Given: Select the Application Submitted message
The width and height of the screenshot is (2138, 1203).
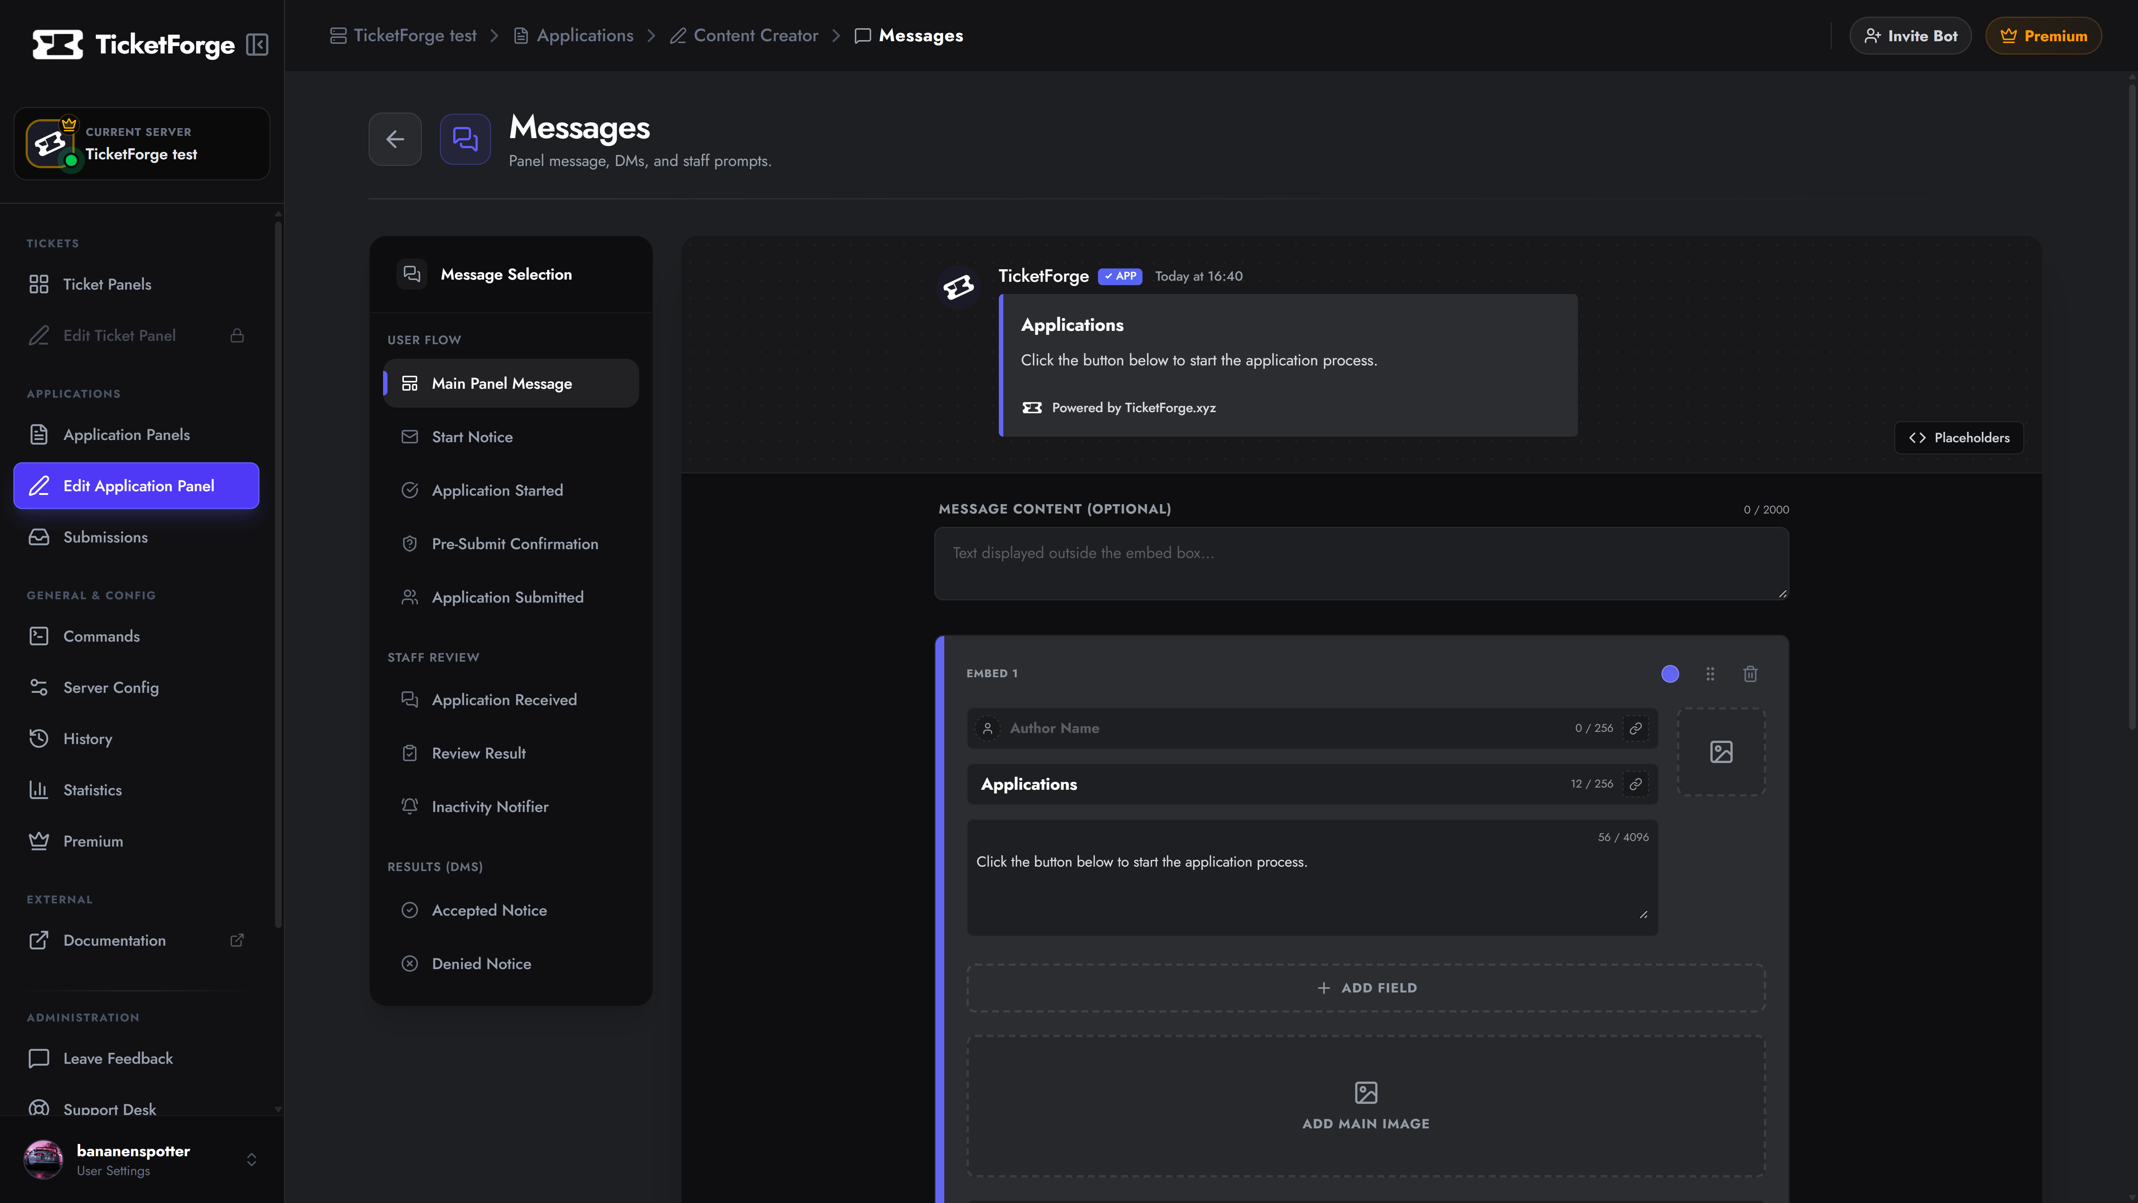Looking at the screenshot, I should coord(510,597).
